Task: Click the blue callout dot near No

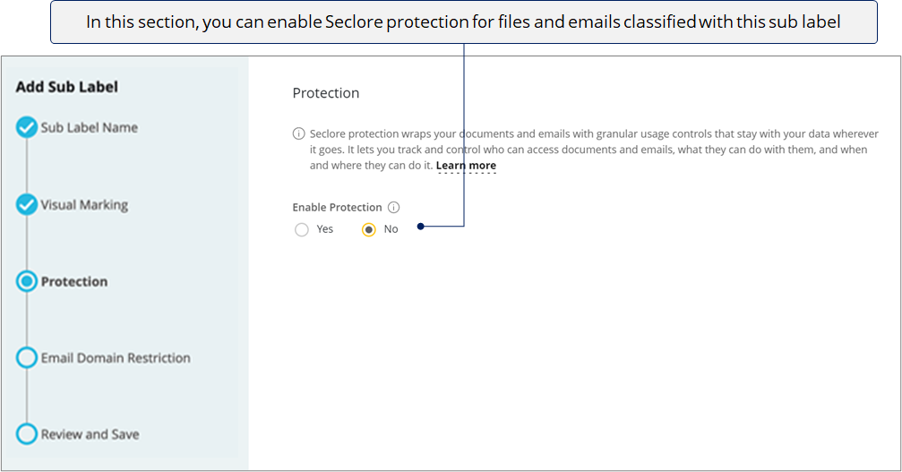Action: [420, 227]
